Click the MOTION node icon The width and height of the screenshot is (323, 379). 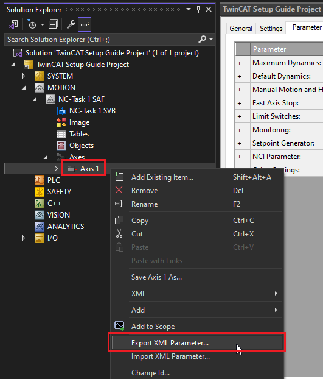coord(40,88)
